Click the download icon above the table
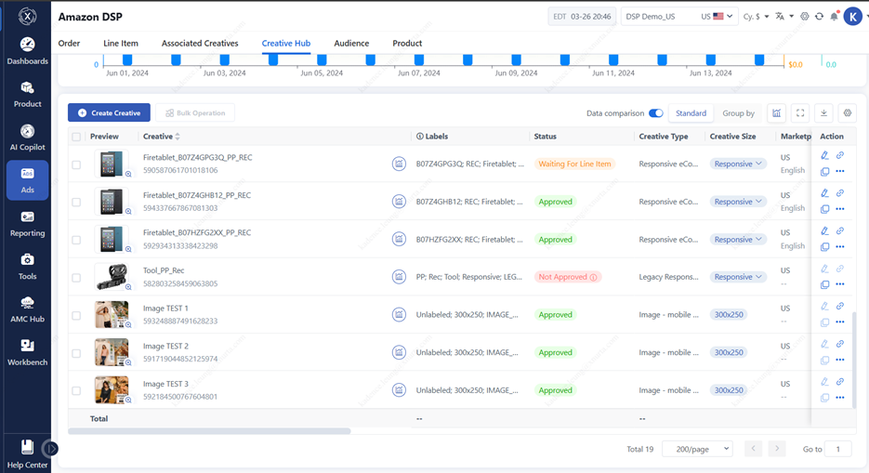 click(x=823, y=113)
